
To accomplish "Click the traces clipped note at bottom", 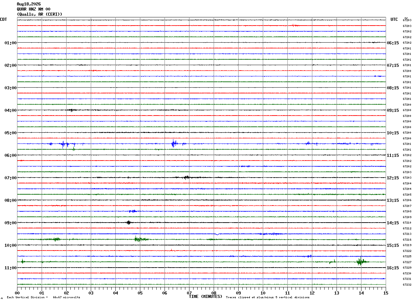I will [268, 297].
